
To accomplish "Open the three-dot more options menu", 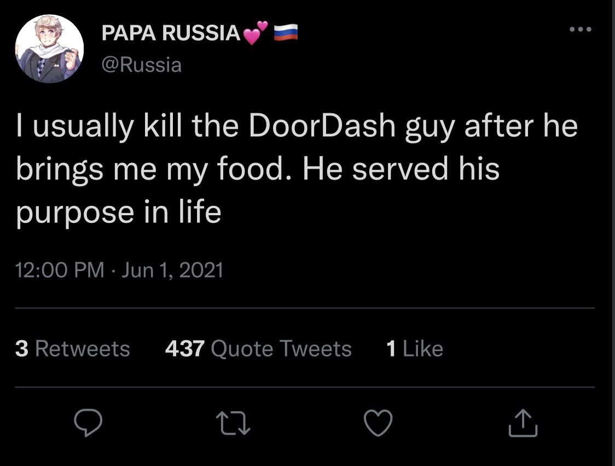I will point(580,29).
